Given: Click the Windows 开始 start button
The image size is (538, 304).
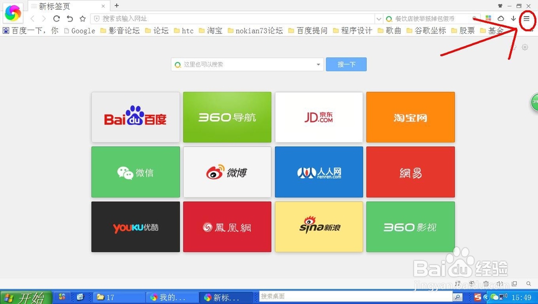Looking at the screenshot, I should (26, 297).
